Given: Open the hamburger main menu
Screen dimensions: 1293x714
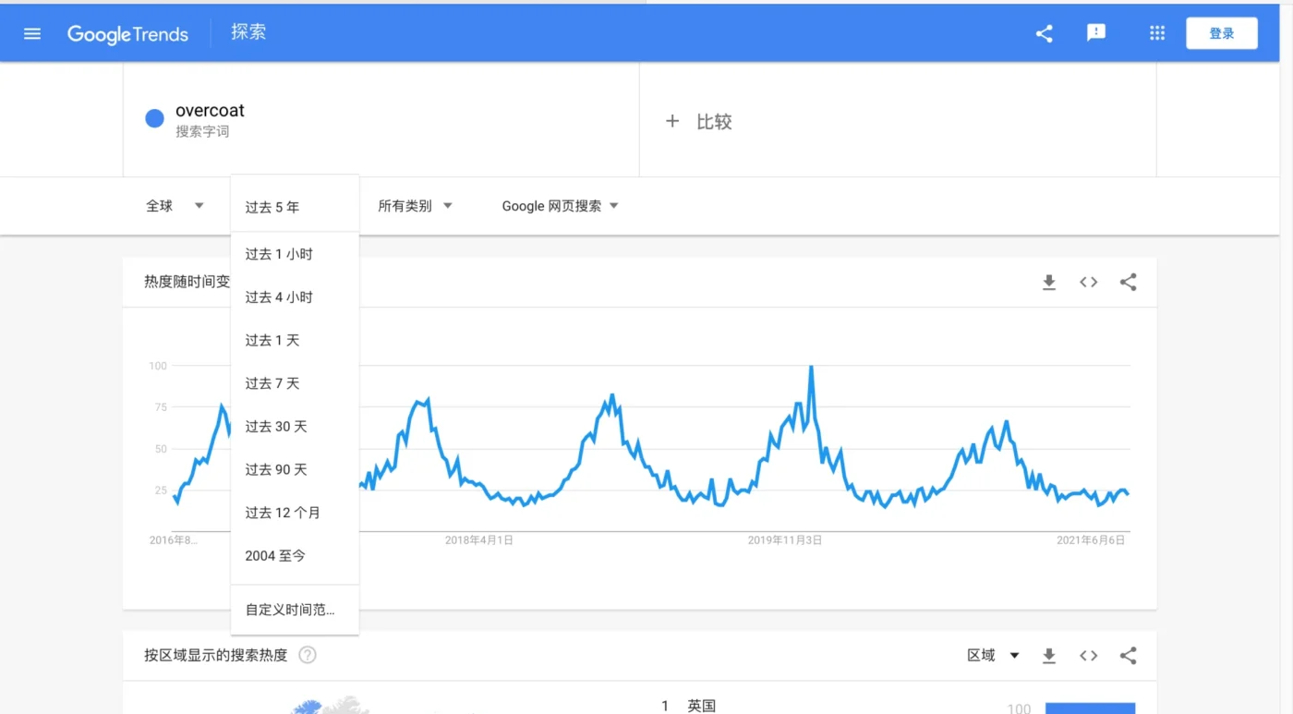Looking at the screenshot, I should coord(32,33).
